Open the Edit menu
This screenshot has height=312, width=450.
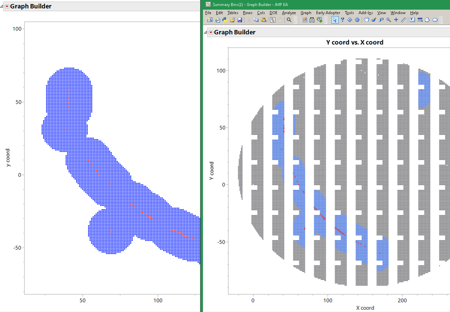point(219,13)
